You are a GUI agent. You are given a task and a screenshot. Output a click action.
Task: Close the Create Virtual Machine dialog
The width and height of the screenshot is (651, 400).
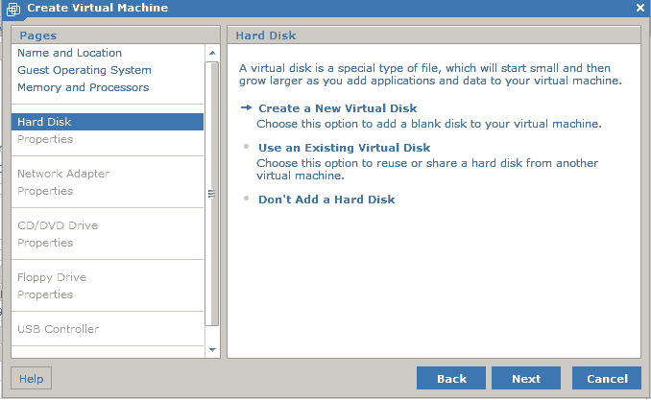tap(640, 8)
